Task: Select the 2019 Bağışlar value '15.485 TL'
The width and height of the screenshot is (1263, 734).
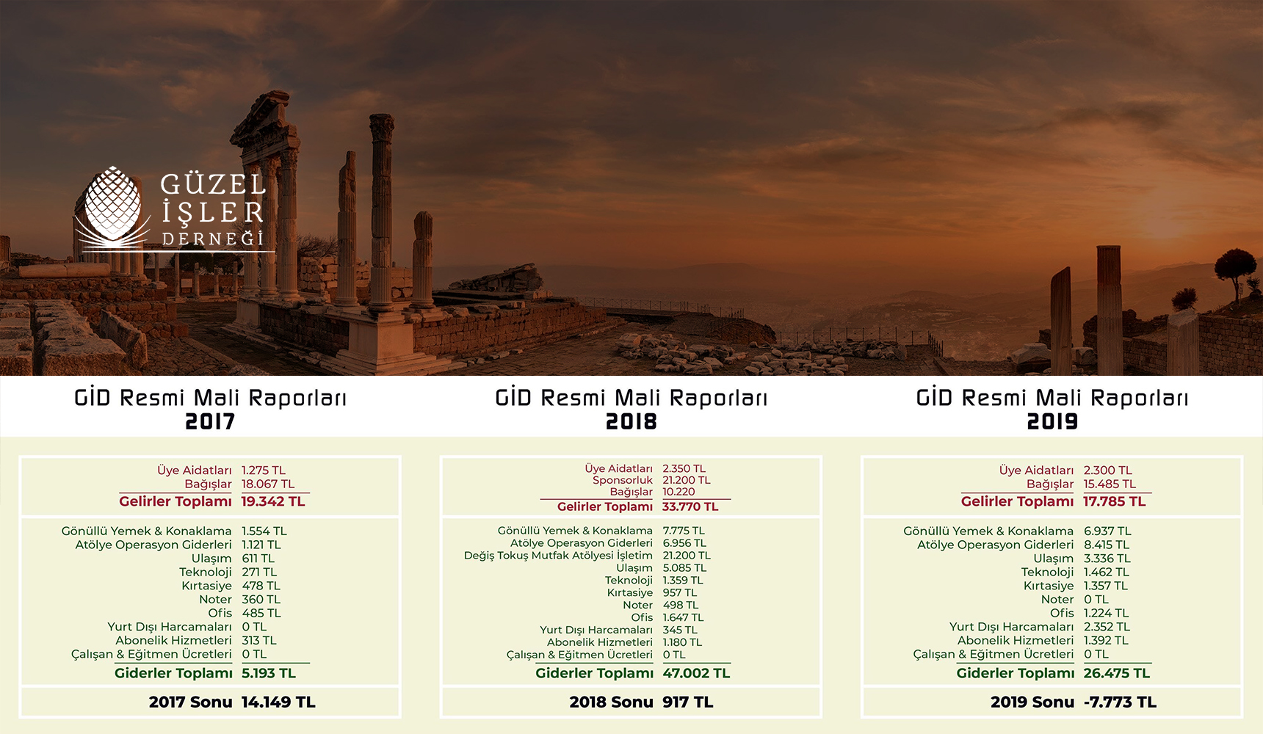Action: pos(1110,484)
